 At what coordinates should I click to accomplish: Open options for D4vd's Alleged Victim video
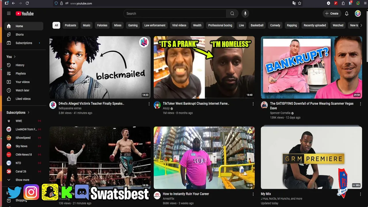pos(149,104)
